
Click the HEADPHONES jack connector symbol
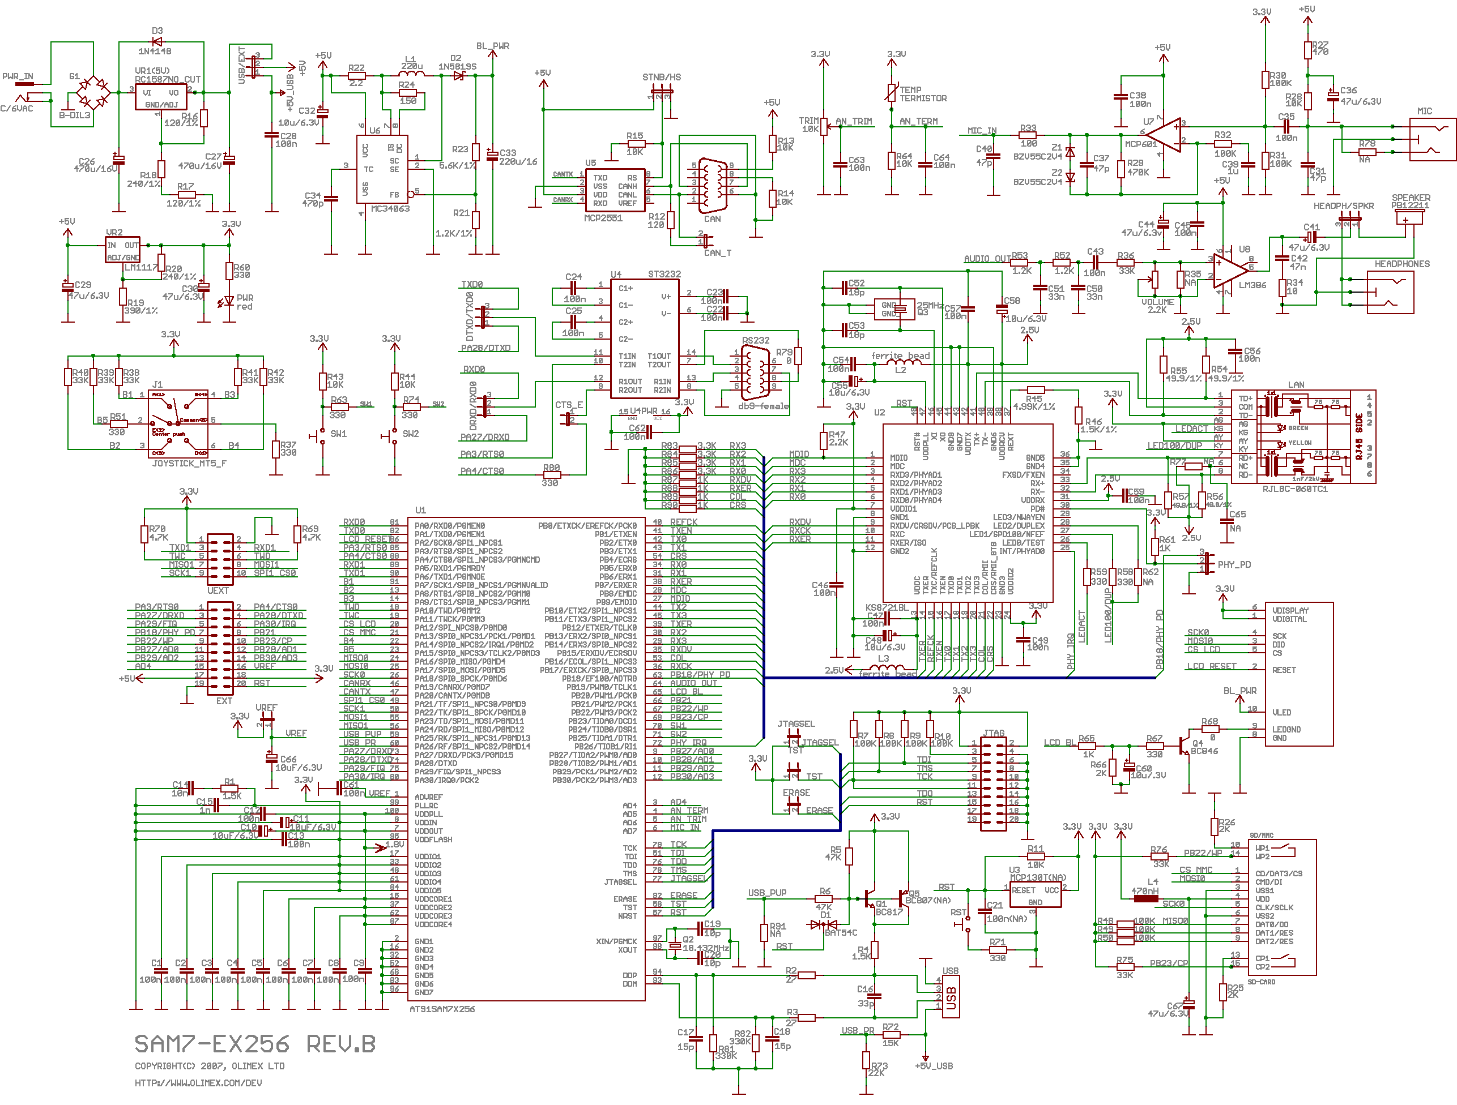click(x=1391, y=292)
